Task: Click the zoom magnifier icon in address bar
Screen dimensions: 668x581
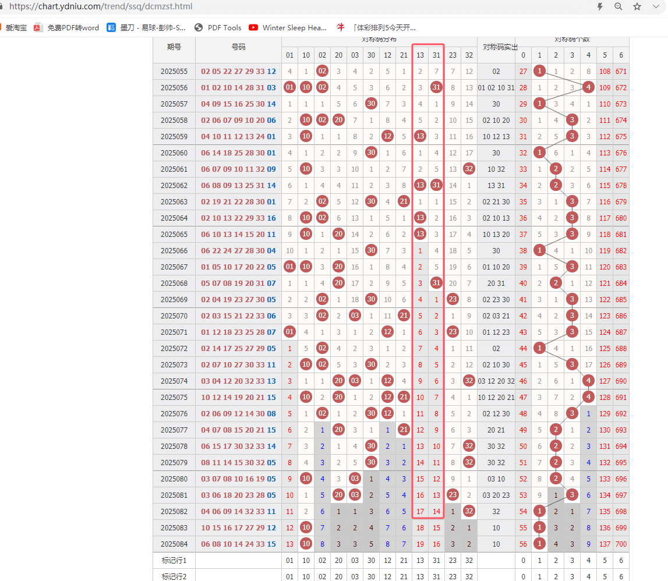Action: click(618, 6)
